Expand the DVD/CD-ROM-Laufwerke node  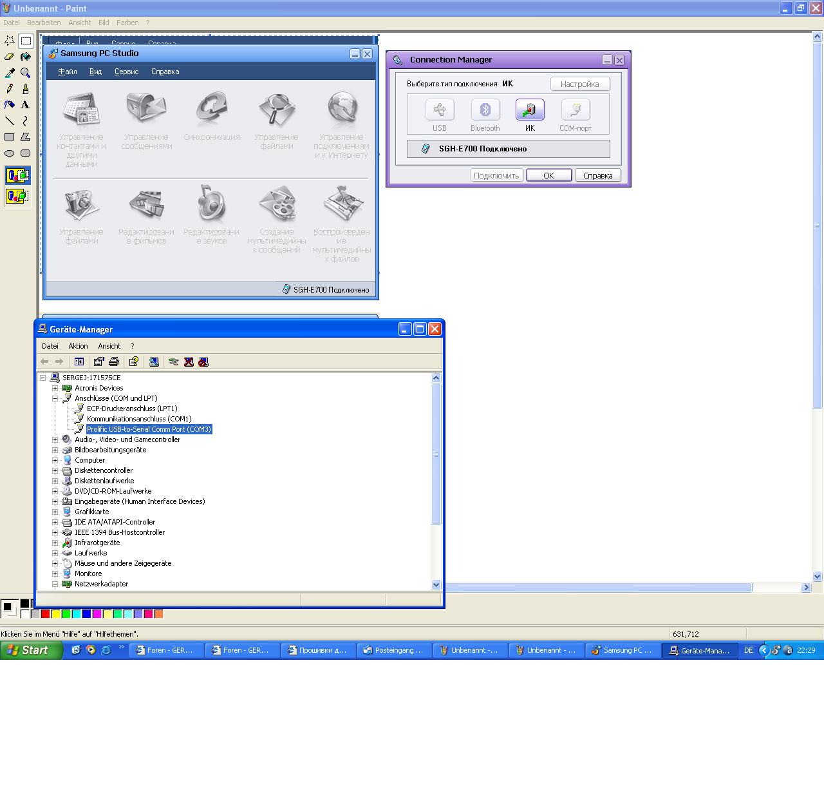coord(55,491)
